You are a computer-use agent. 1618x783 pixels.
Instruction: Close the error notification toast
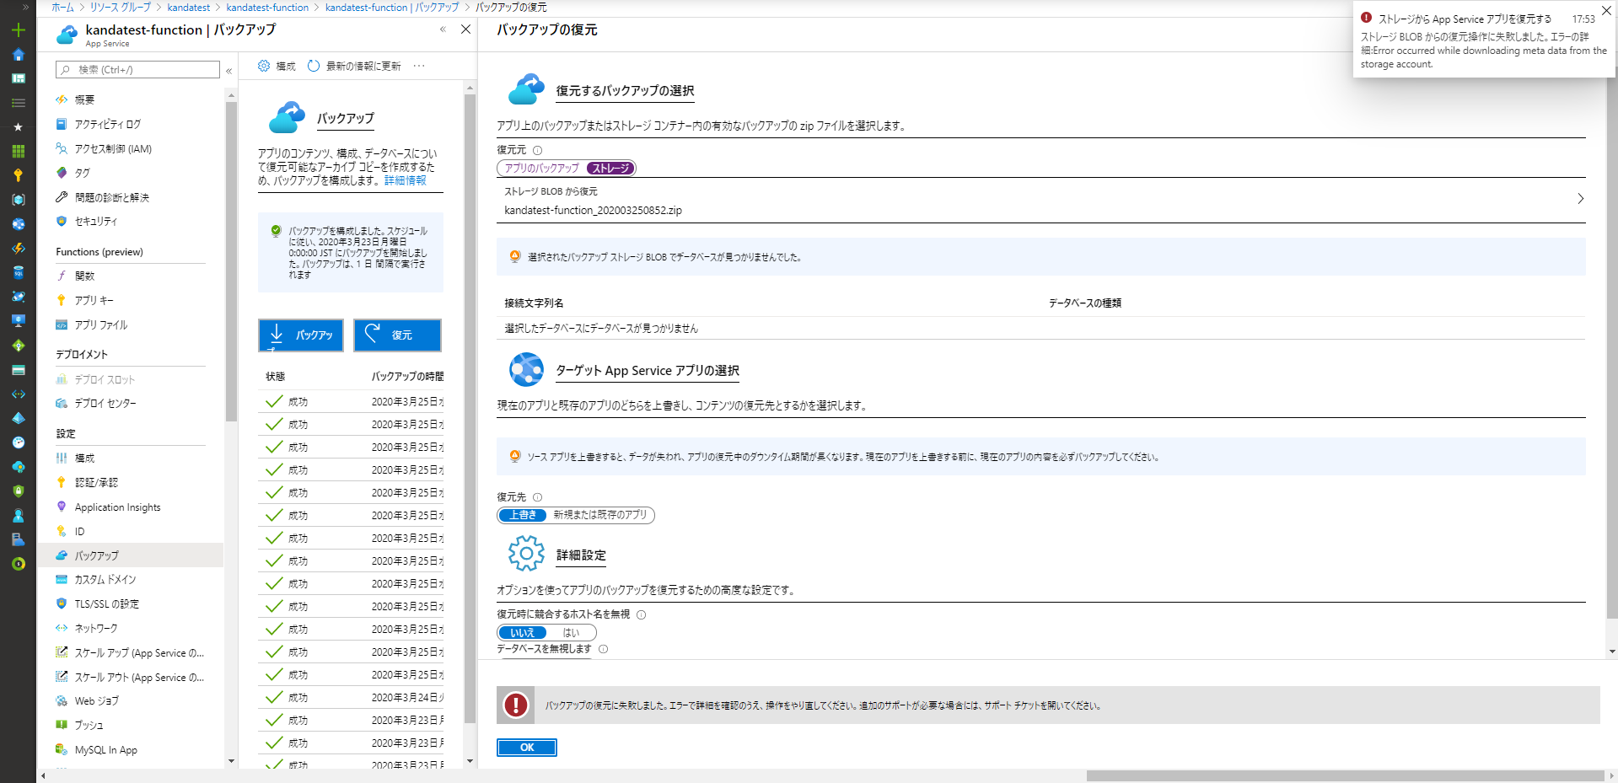point(1605,11)
